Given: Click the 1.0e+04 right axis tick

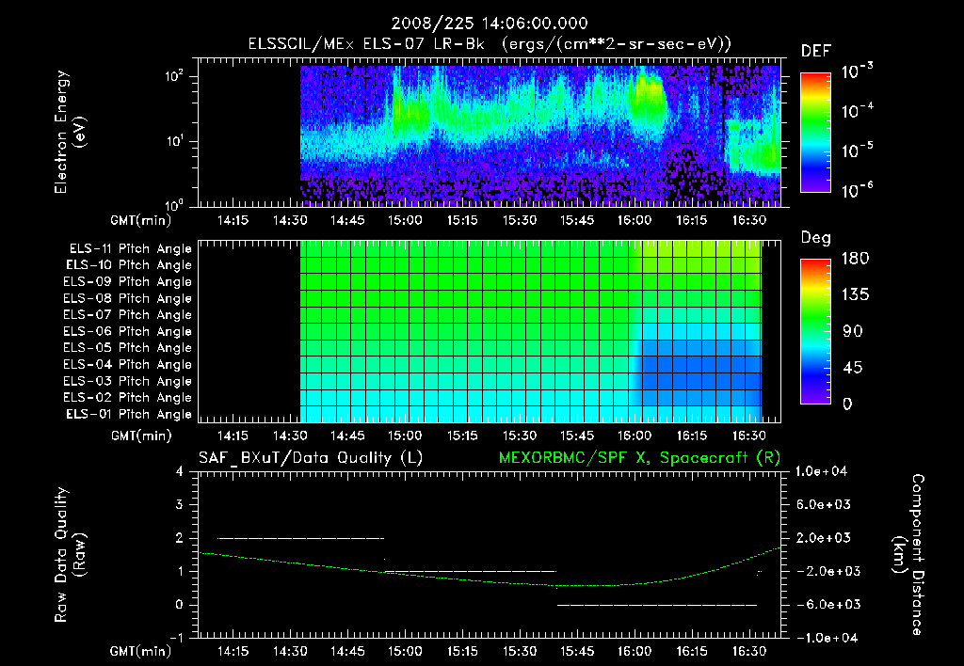Looking at the screenshot, I should (x=822, y=471).
